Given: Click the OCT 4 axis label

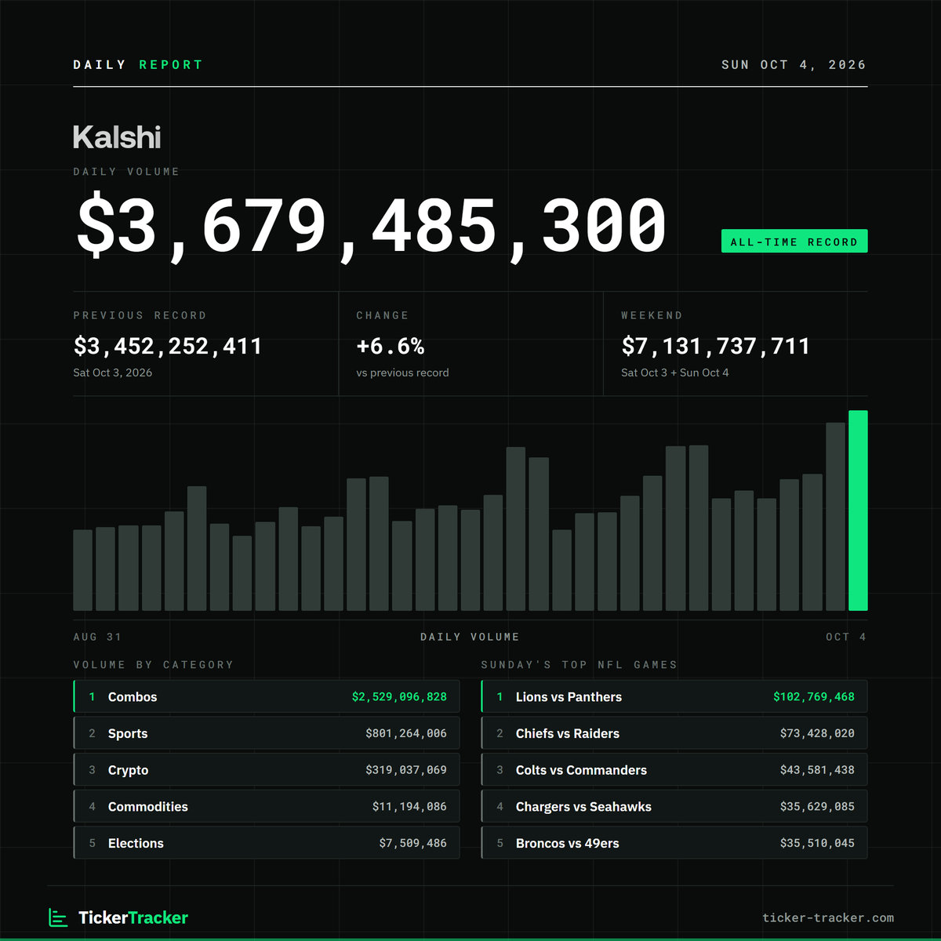Looking at the screenshot, I should click(846, 637).
